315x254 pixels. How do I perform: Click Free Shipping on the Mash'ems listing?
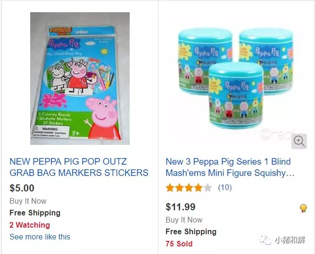pos(191,231)
